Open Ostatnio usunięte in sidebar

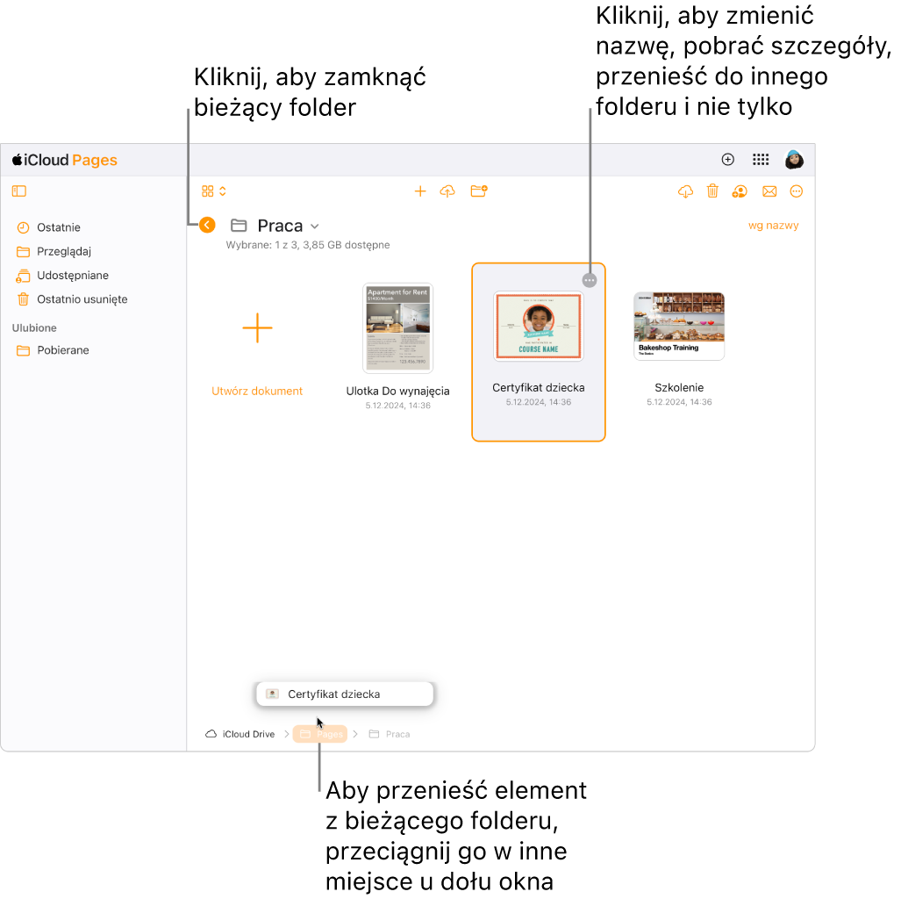pos(82,299)
